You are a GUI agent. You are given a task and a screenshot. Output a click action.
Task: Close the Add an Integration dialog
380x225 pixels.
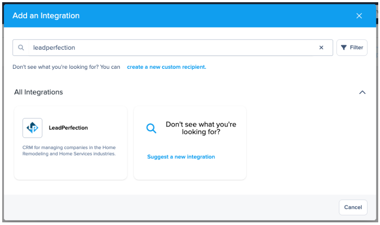coord(359,16)
